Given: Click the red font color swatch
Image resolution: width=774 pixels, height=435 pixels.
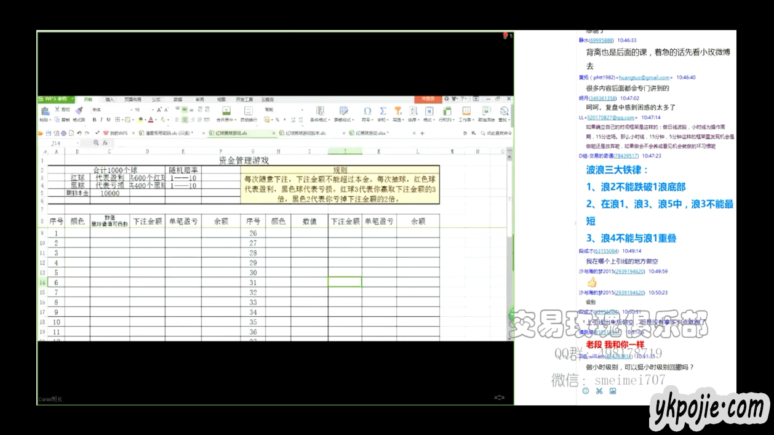Looking at the screenshot, I should click(151, 120).
